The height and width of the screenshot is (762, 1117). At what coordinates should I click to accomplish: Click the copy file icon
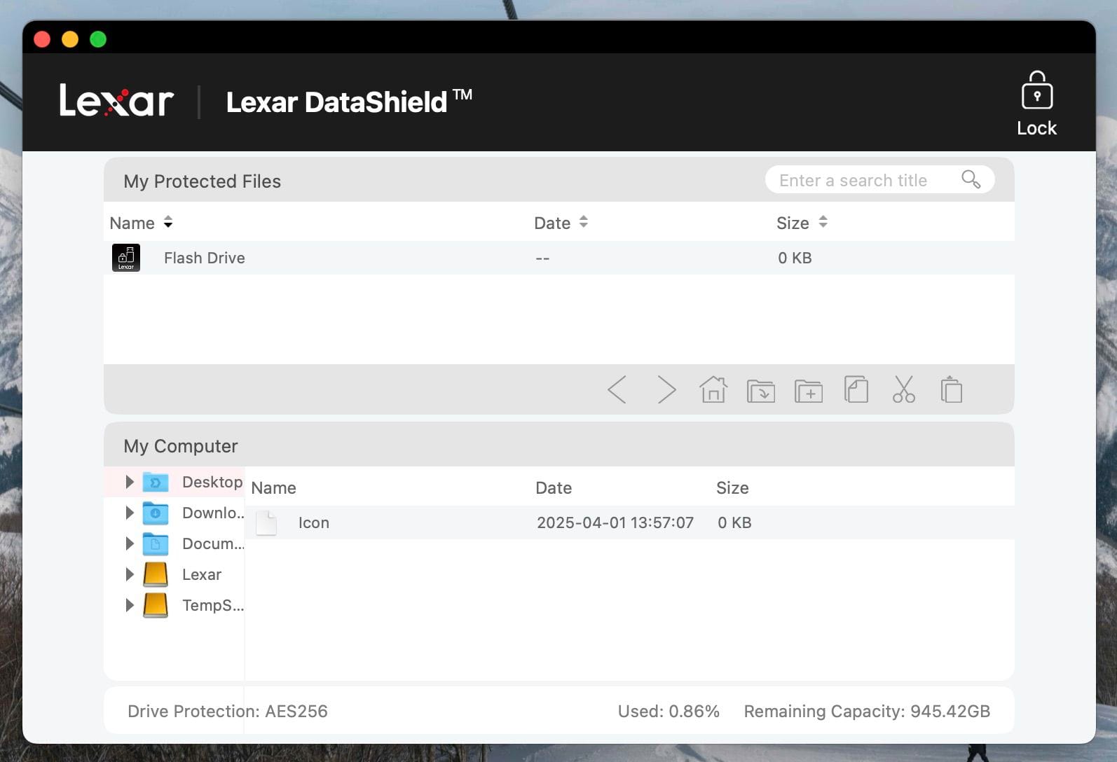pos(856,389)
